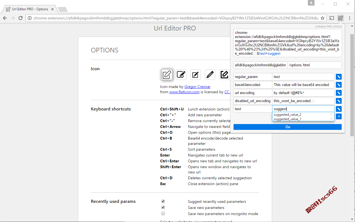Open the CC license link

[227, 92]
